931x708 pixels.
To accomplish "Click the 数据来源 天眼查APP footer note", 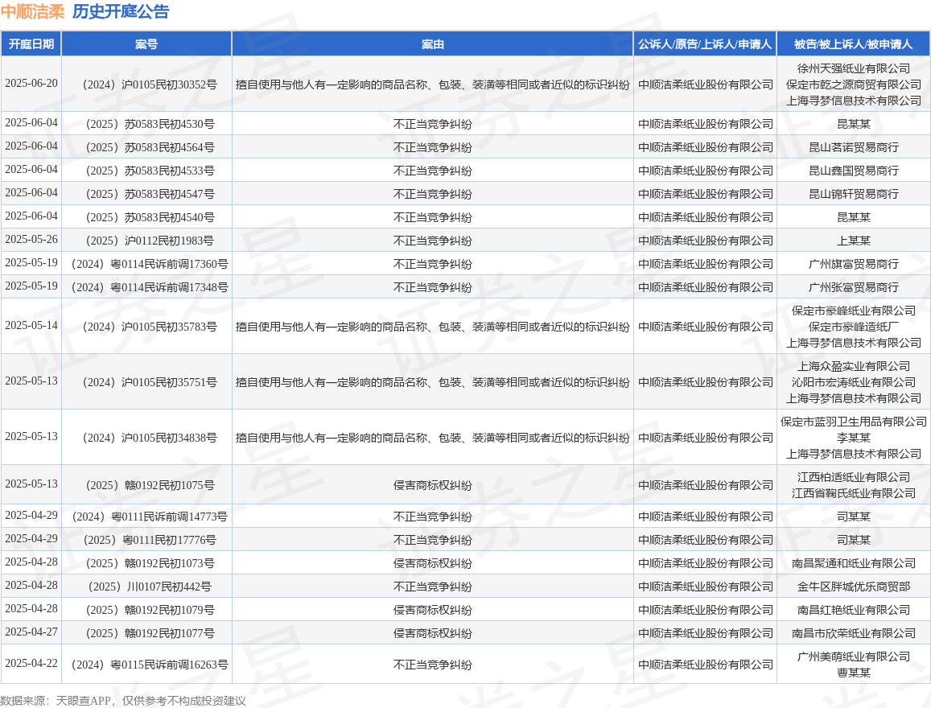I will click(123, 701).
